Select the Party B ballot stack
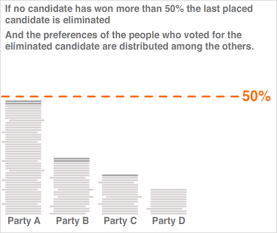The image size is (277, 233). tap(72, 186)
